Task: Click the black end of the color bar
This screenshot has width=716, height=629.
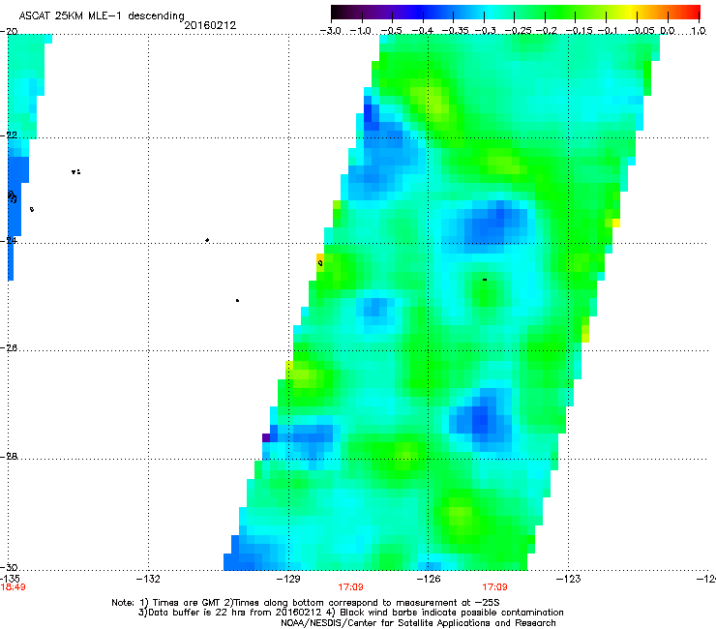Action: pos(335,12)
